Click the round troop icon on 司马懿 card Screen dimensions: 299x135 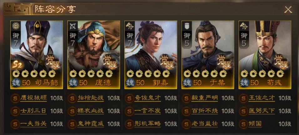(x=15, y=26)
